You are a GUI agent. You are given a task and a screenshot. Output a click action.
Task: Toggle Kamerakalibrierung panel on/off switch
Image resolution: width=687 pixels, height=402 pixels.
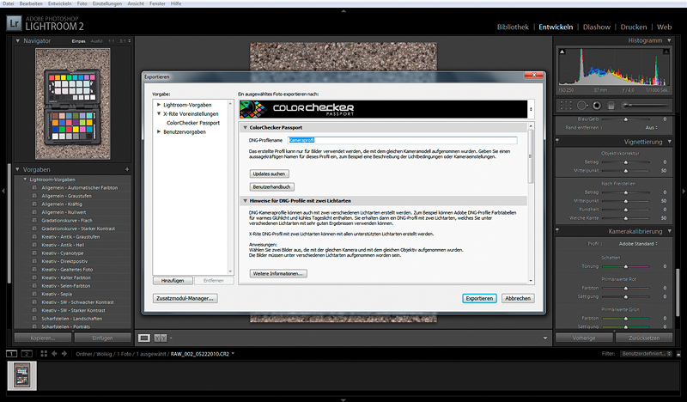(557, 230)
